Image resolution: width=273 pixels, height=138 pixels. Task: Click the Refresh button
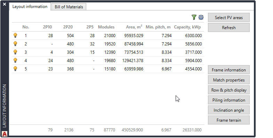click(229, 28)
